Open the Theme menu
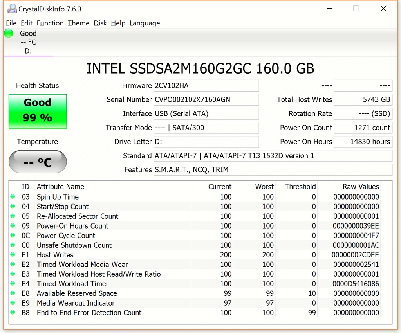Screen dimensions: 401x333 (x=78, y=23)
